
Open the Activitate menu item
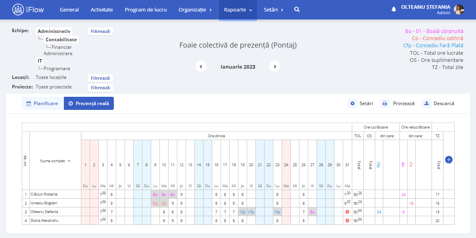pos(102,10)
